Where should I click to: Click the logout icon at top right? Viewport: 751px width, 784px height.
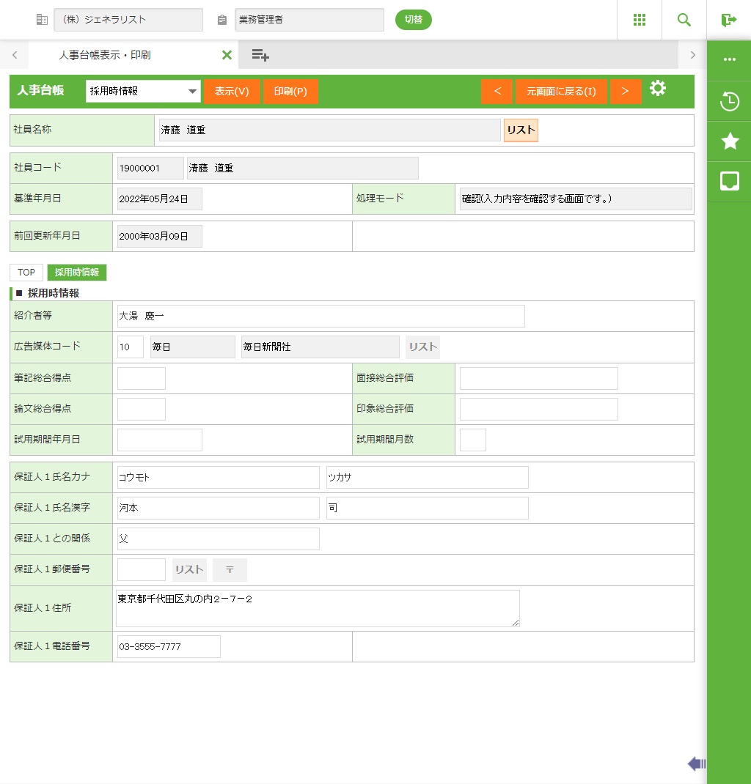click(x=728, y=20)
